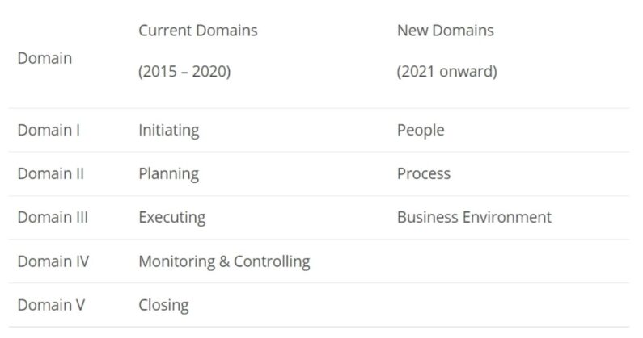Click the "Domain III" row label
Viewport: 643px width, 338px height.
point(53,217)
